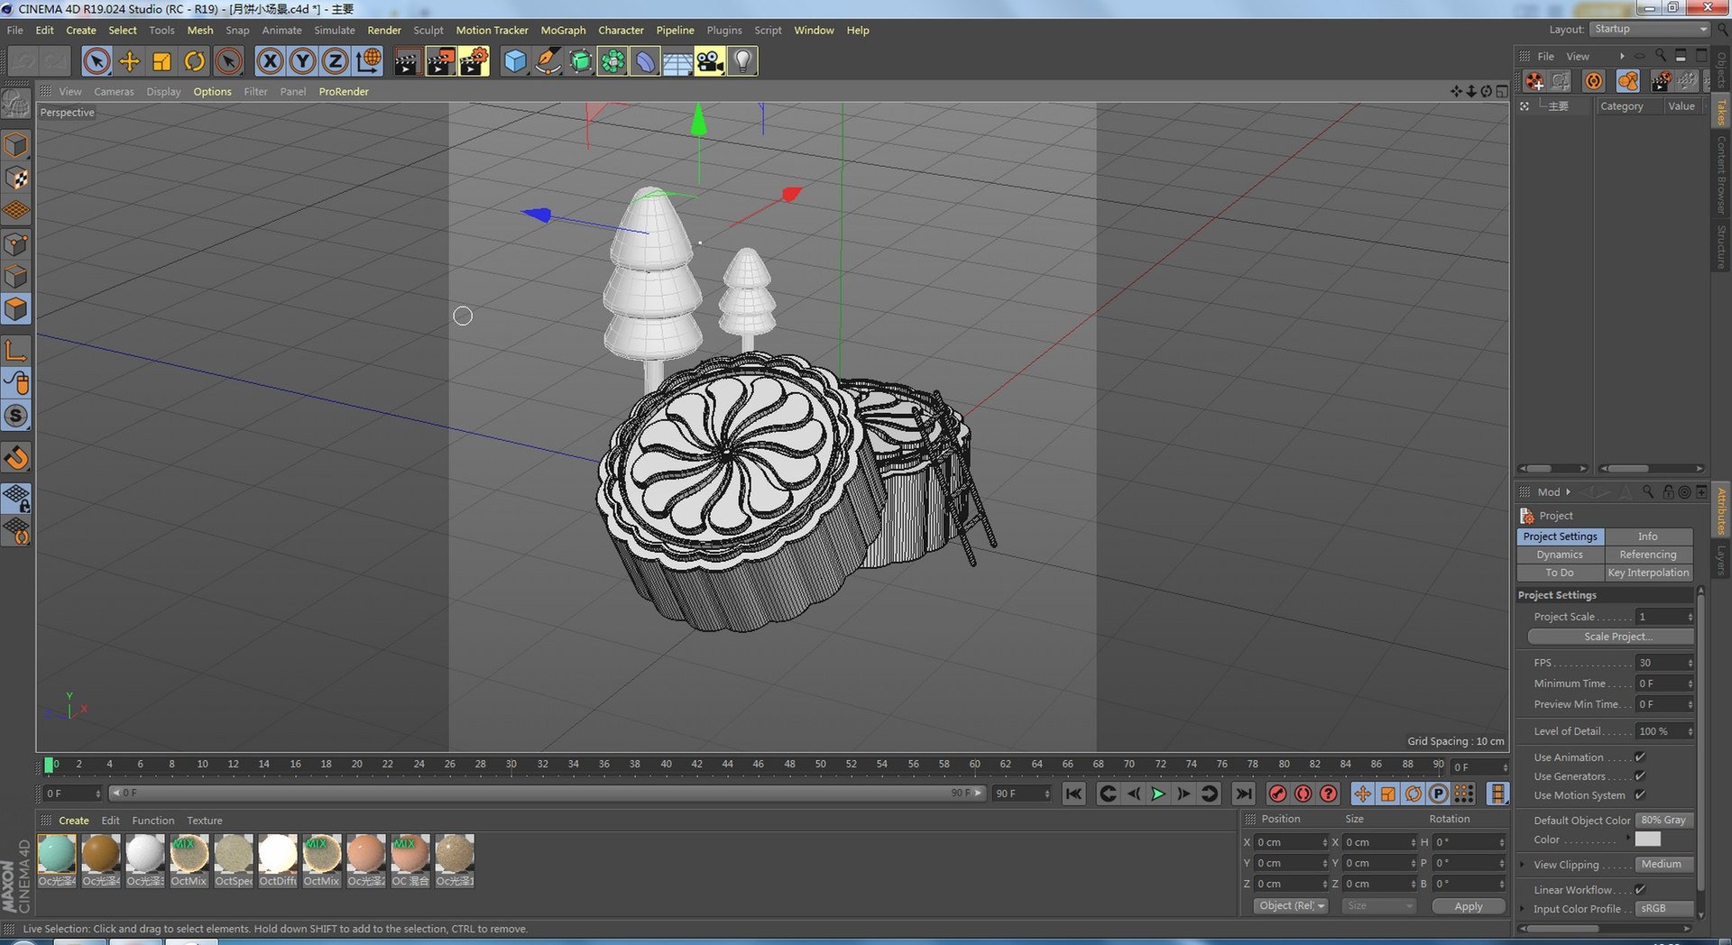Open the Layout Startup dropdown
This screenshot has height=945, width=1732.
pyautogui.click(x=1650, y=29)
